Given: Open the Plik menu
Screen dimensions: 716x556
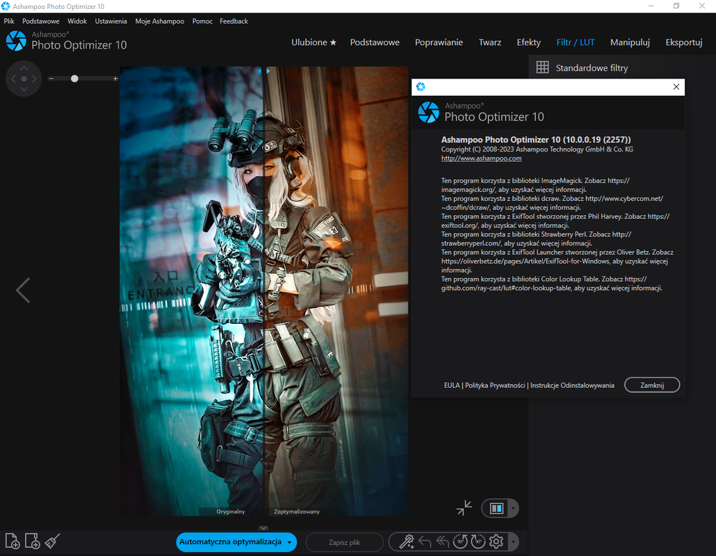Looking at the screenshot, I should [9, 21].
